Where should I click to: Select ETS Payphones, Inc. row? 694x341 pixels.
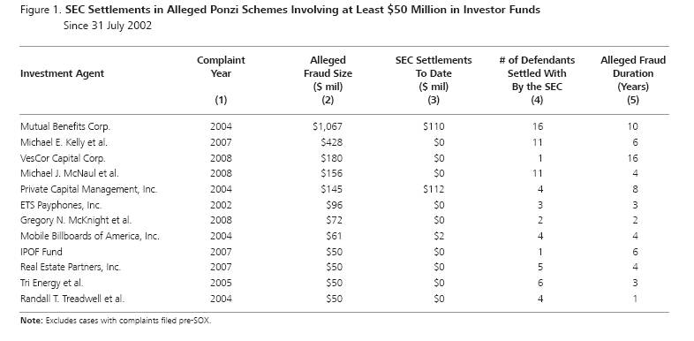point(61,206)
